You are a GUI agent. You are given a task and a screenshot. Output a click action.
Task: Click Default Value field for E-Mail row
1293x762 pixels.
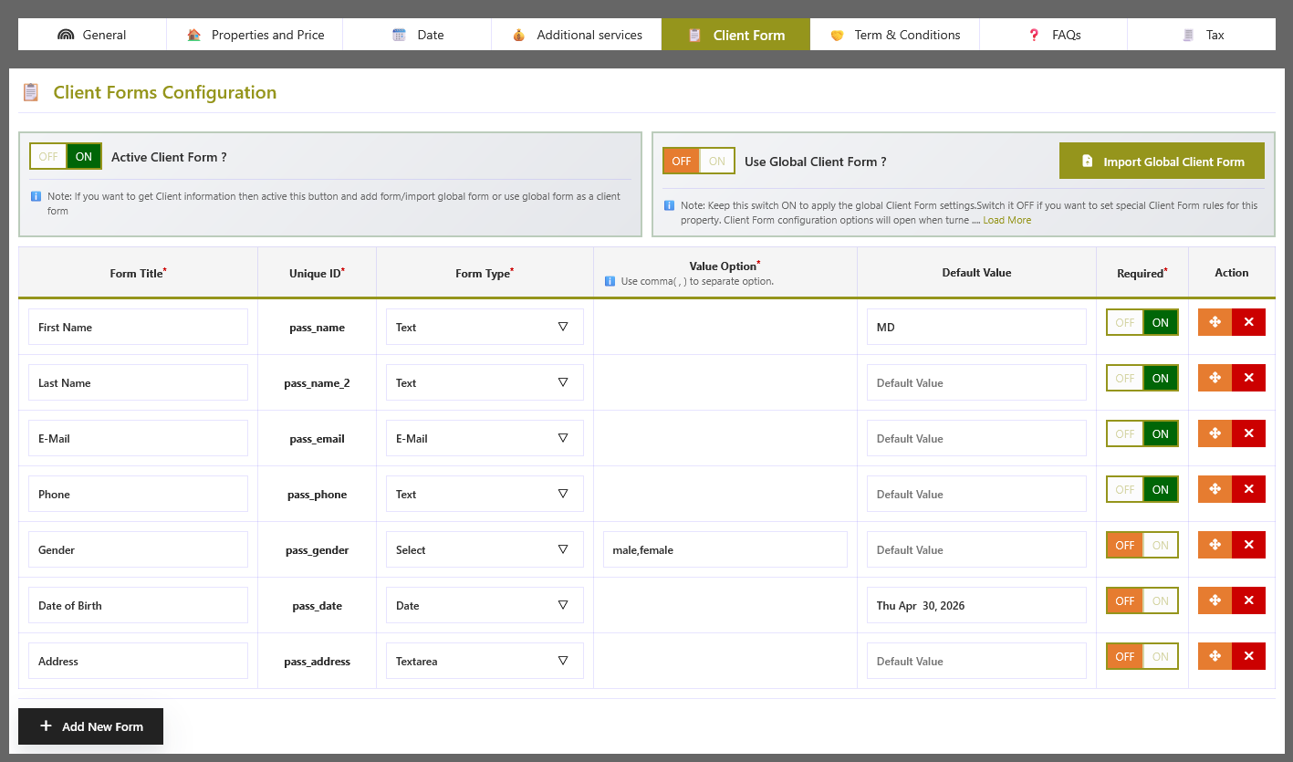976,438
